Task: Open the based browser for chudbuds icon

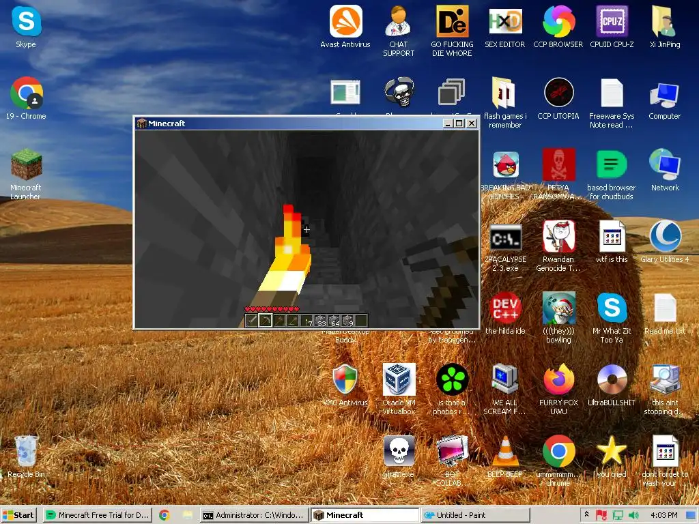Action: pos(612,174)
